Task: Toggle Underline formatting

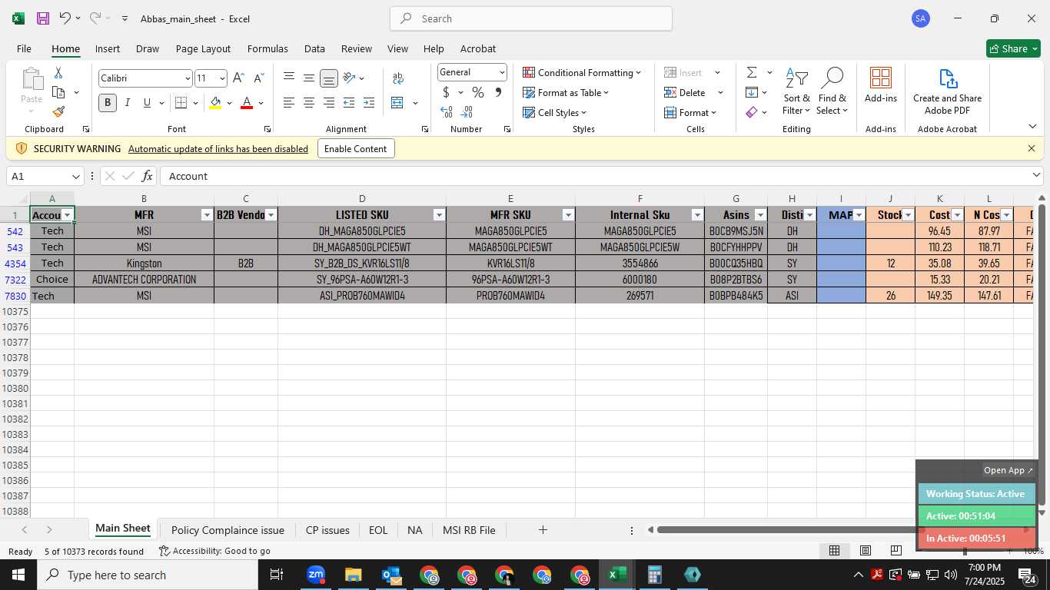Action: point(147,103)
